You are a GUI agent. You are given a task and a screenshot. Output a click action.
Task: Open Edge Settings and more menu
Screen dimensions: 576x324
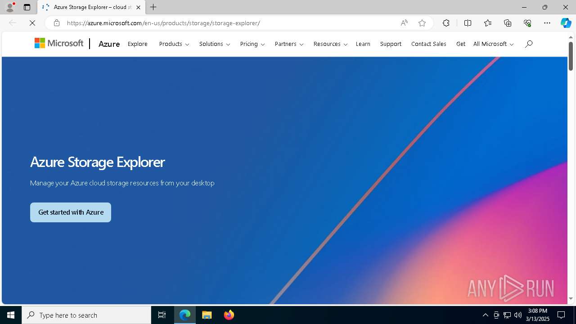pyautogui.click(x=547, y=23)
